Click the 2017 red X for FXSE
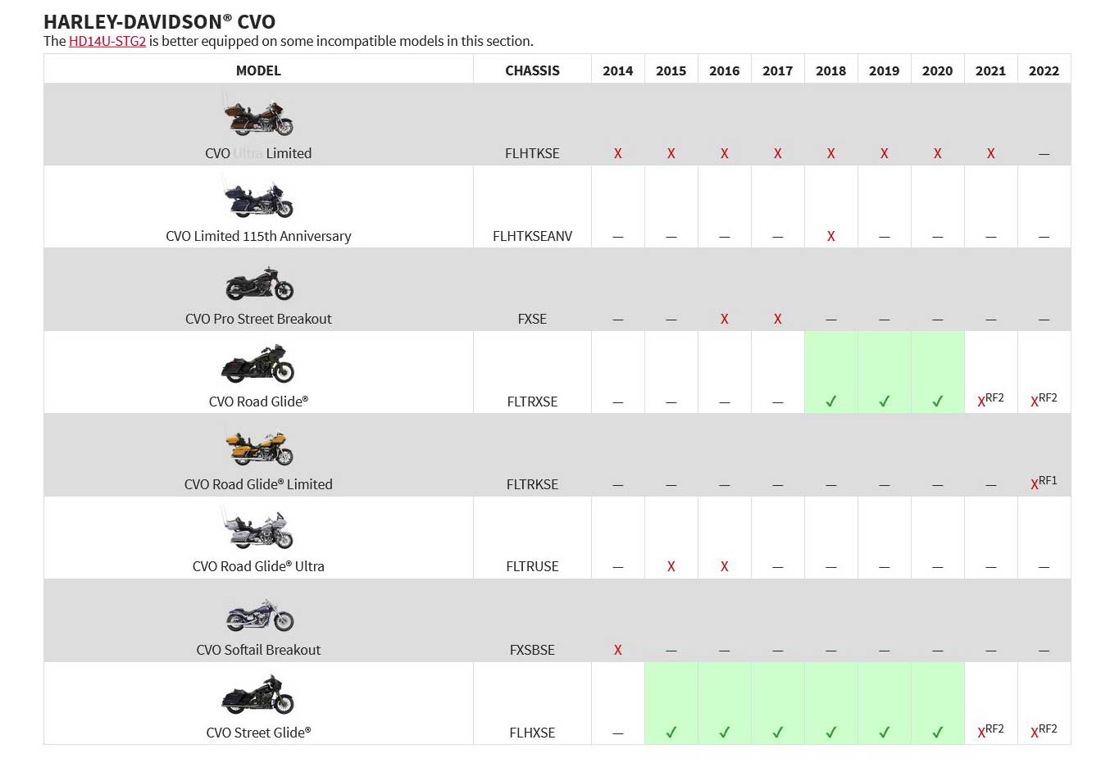 tap(778, 319)
